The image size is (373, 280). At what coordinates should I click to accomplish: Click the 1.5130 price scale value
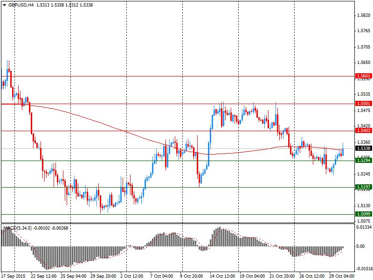pyautogui.click(x=364, y=206)
